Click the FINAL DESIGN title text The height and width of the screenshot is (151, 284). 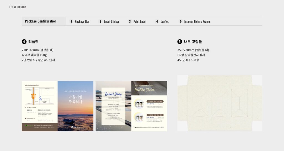pyautogui.click(x=18, y=7)
